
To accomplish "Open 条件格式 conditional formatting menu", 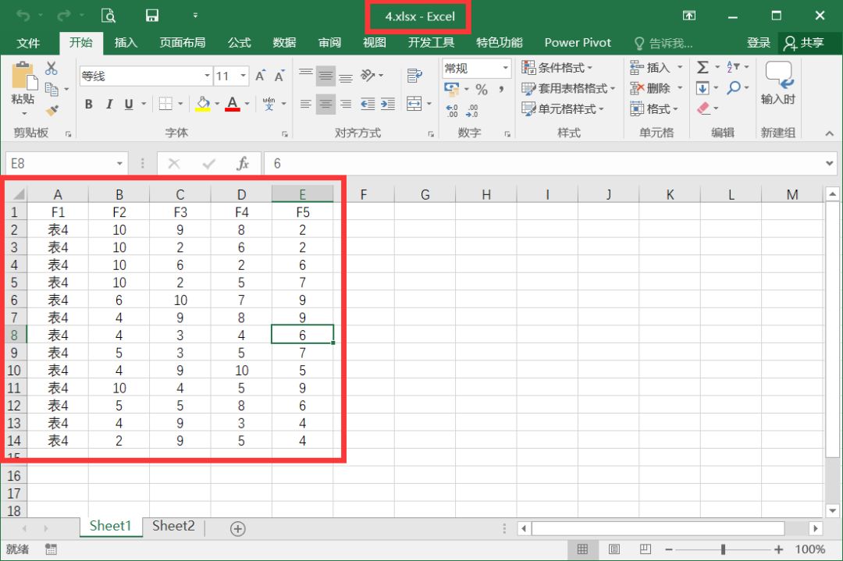I will (x=557, y=68).
